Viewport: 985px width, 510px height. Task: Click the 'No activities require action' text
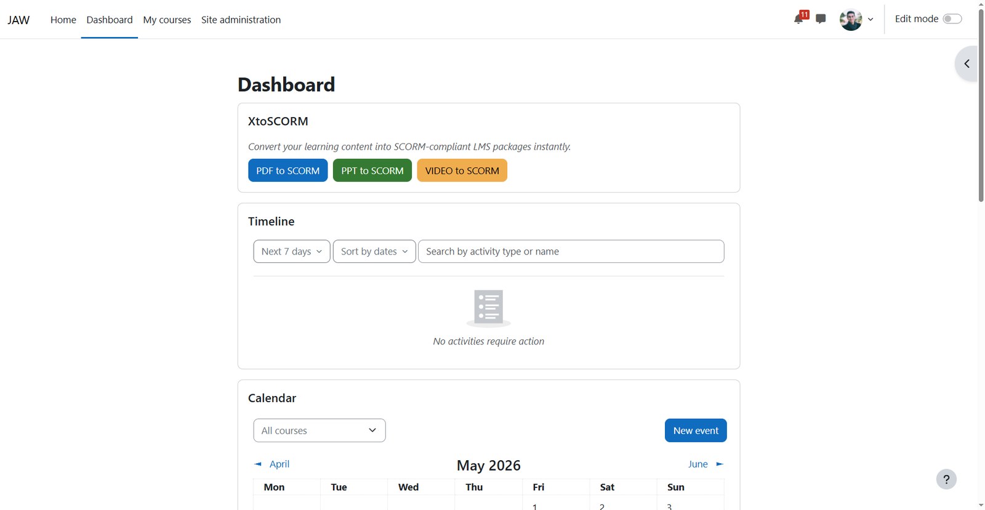tap(488, 341)
